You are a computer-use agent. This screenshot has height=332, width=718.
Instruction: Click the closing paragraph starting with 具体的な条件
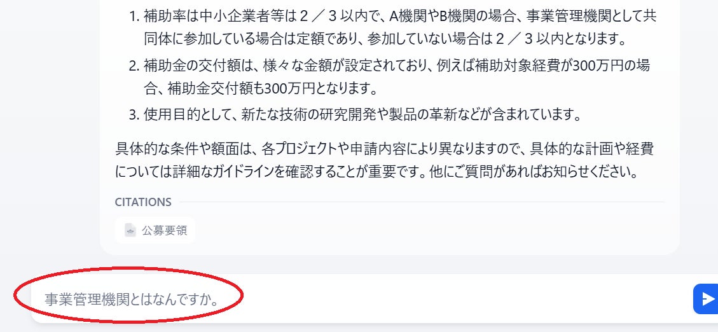pyautogui.click(x=384, y=160)
